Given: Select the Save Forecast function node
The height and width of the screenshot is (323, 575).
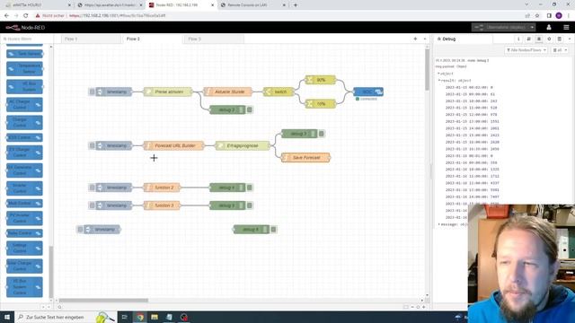Looking at the screenshot, I should (x=305, y=158).
